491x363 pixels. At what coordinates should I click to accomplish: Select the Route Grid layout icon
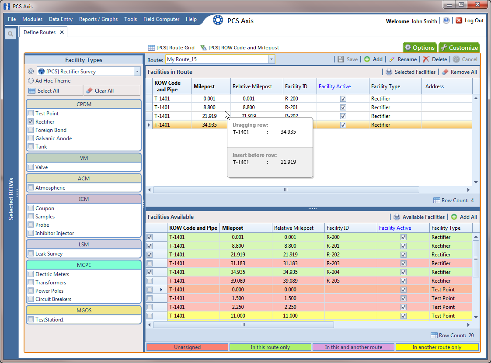[x=152, y=48]
